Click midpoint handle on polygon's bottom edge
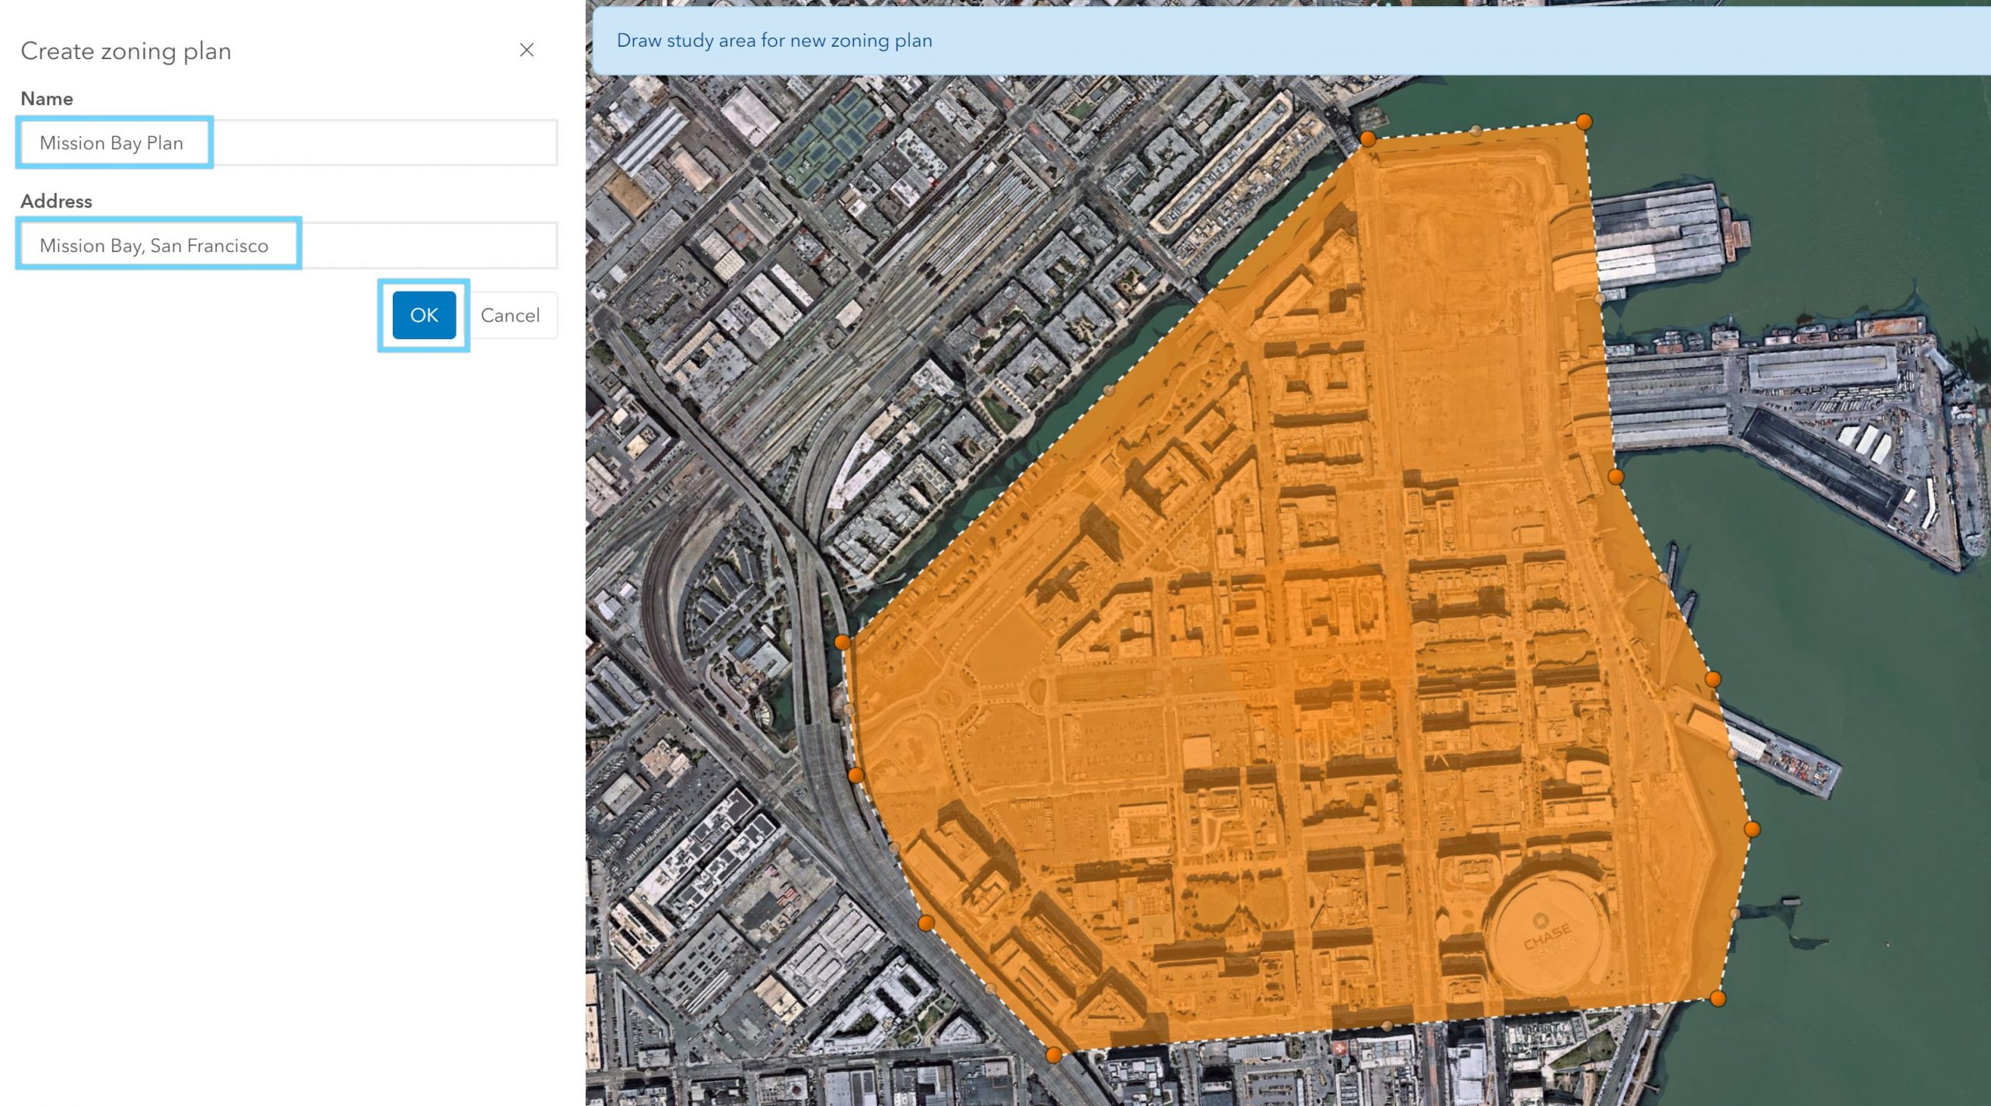 [x=1386, y=1027]
